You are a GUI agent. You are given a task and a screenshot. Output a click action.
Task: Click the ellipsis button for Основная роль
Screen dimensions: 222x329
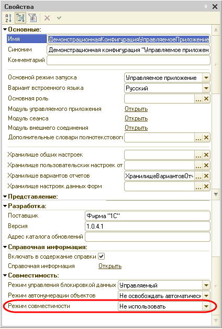point(198,99)
